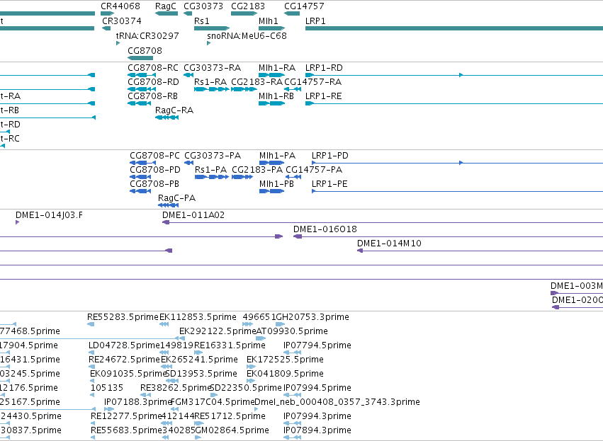Select the CG14757 gene label
Image resolution: width=603 pixels, height=441 pixels.
click(x=304, y=6)
